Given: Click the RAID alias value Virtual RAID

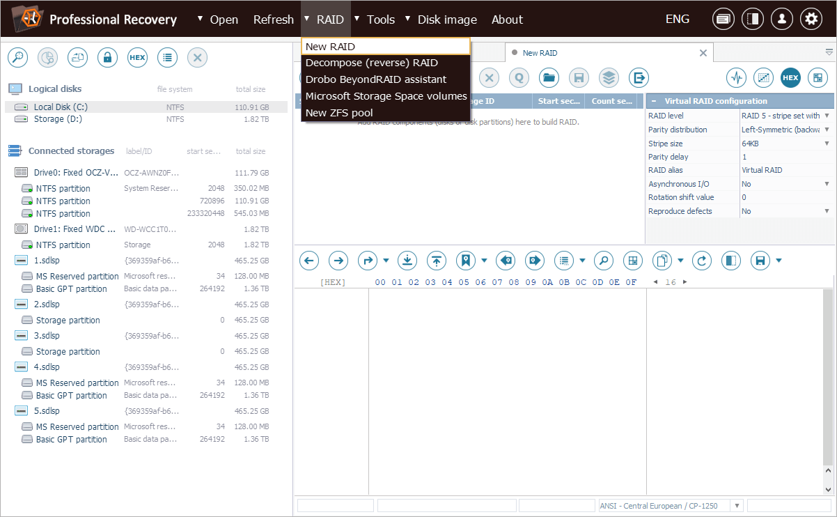Looking at the screenshot, I should [x=762, y=170].
